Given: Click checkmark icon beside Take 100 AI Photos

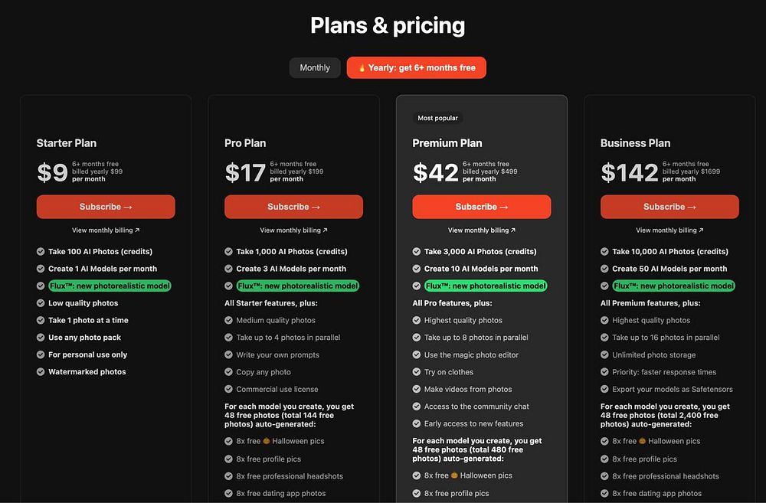Looking at the screenshot, I should 41,251.
